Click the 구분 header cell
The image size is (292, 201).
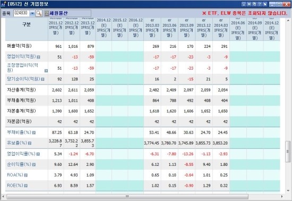click(x=27, y=29)
